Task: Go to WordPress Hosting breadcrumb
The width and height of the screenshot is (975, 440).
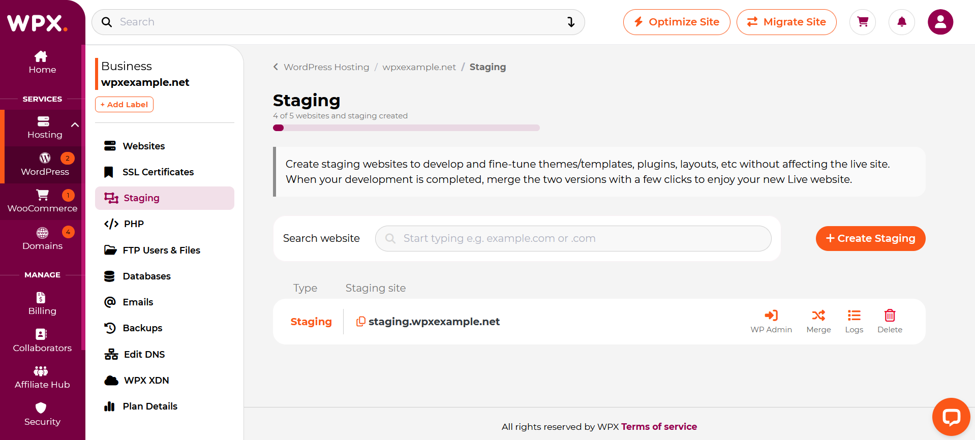Action: coord(326,67)
